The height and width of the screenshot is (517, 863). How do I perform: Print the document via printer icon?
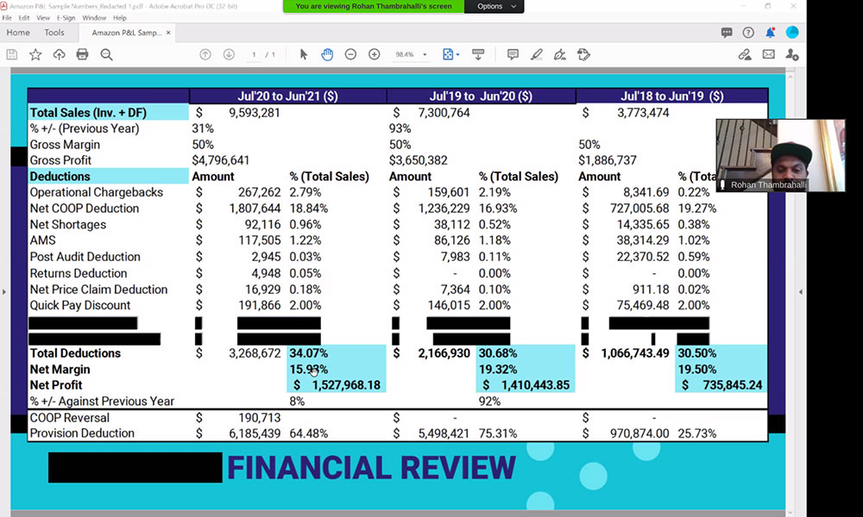(x=83, y=54)
